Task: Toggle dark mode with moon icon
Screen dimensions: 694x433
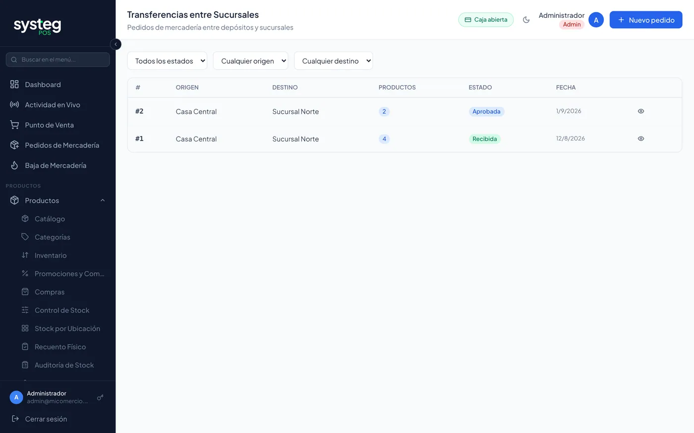Action: pyautogui.click(x=526, y=20)
